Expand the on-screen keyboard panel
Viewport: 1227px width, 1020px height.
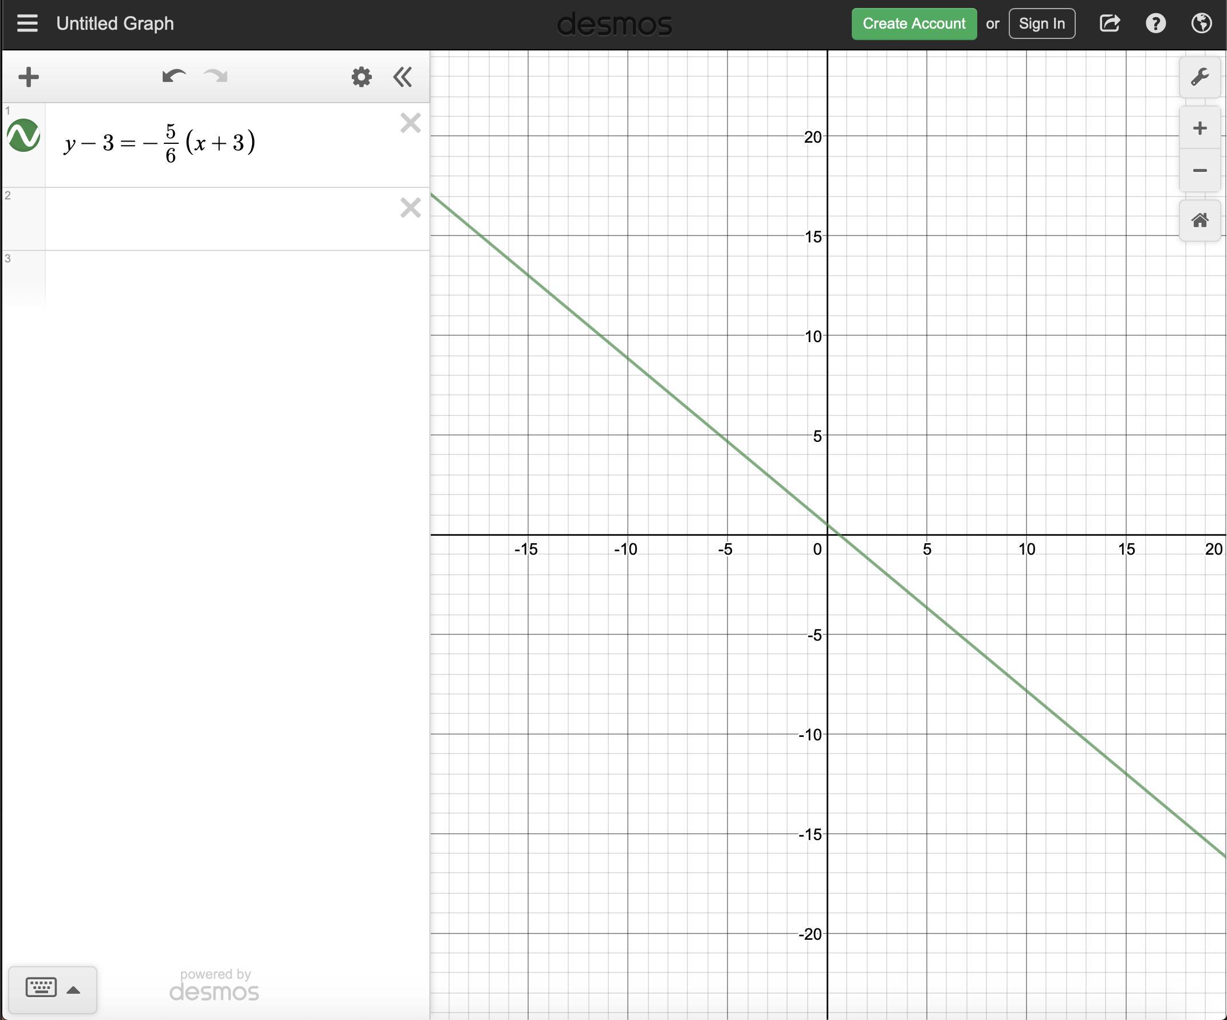tap(52, 989)
